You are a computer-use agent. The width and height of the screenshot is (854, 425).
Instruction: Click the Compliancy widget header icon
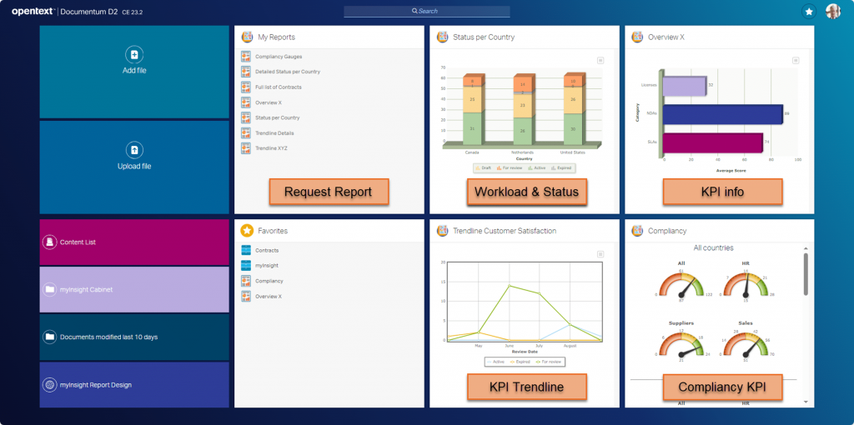(x=637, y=231)
